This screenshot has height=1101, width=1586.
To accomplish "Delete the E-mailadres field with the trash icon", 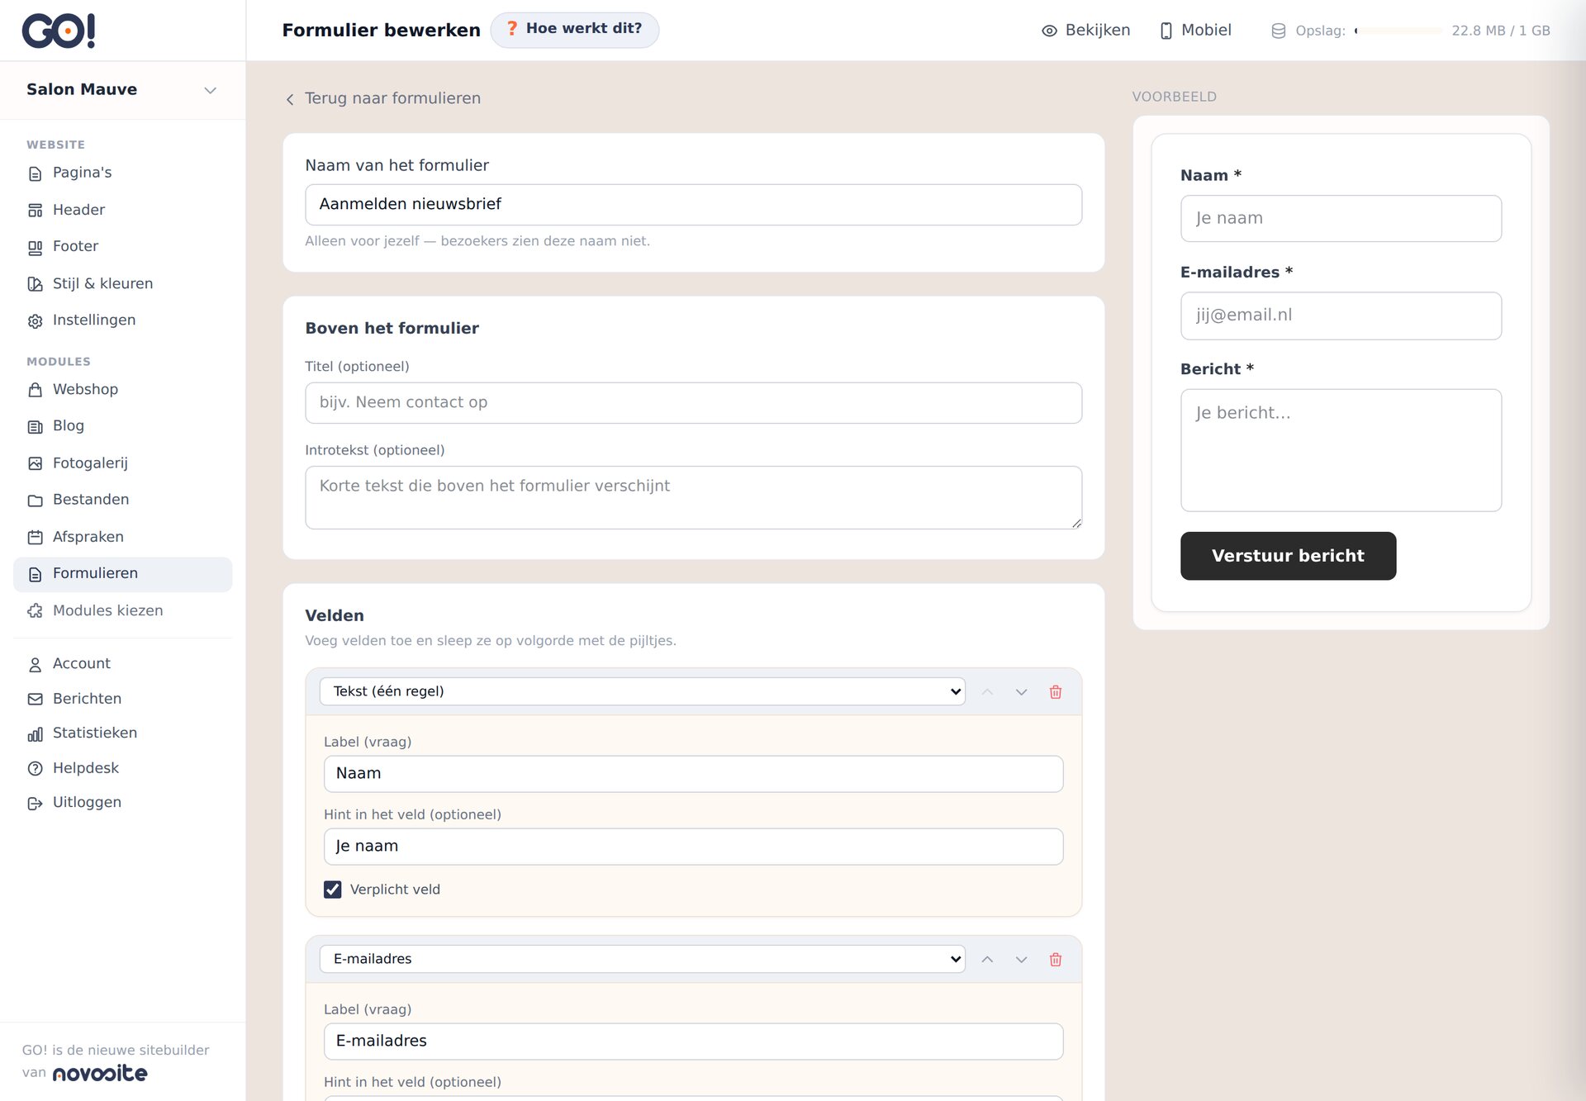I will pos(1055,960).
